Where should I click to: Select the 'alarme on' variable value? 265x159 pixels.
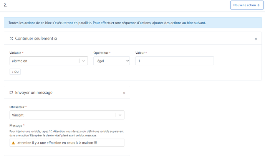42,61
